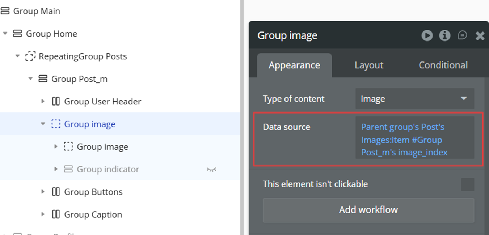The width and height of the screenshot is (489, 235).
Task: Click the RepeatingGroup Posts dashed icon
Action: click(30, 56)
